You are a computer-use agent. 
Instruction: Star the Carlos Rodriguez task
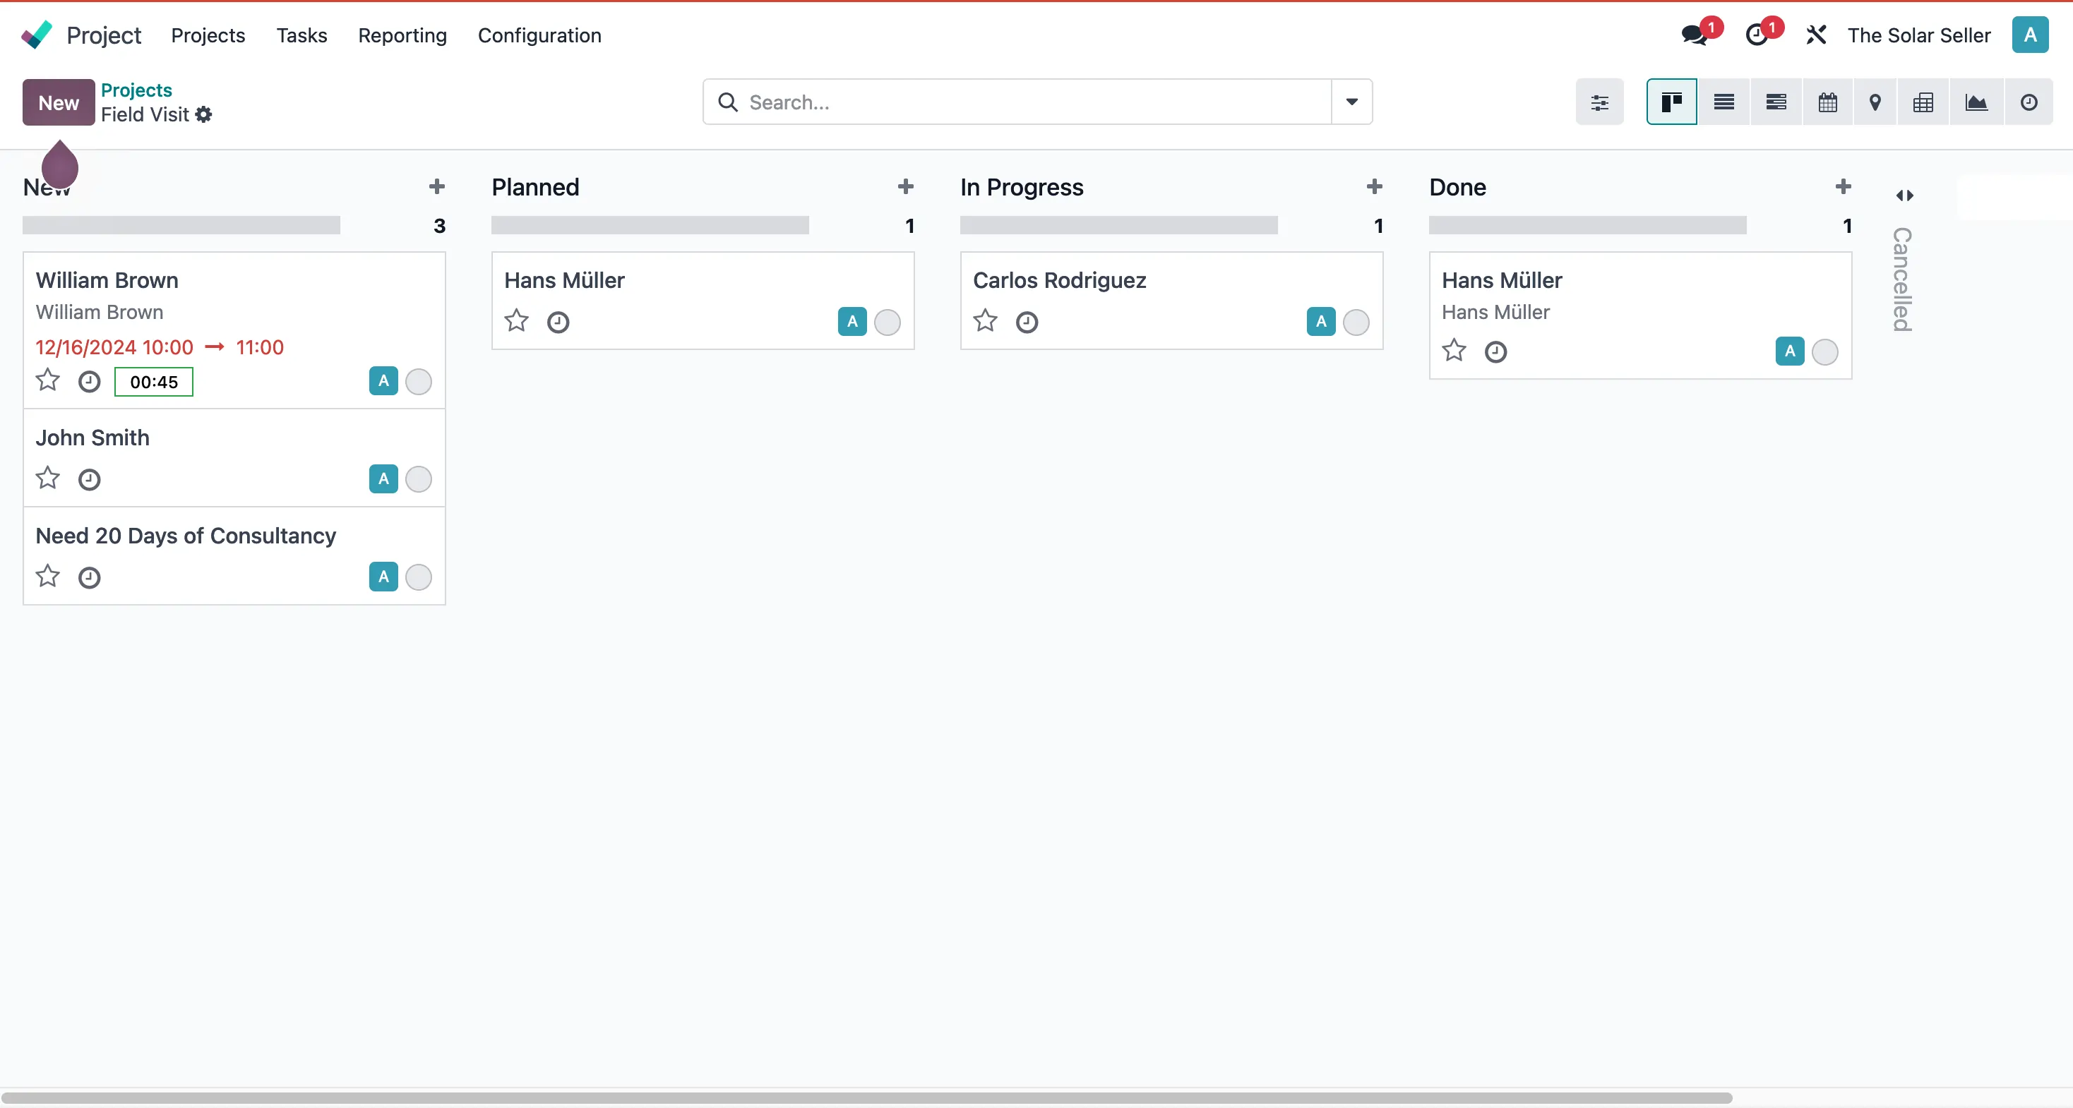click(x=985, y=321)
